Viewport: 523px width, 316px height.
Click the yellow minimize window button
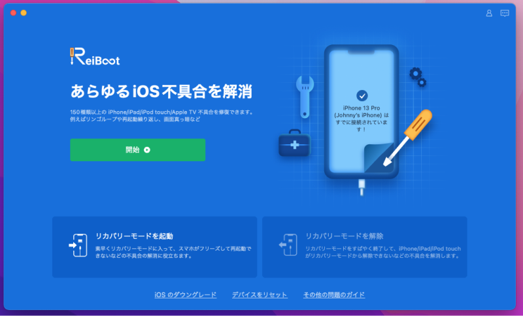pyautogui.click(x=24, y=13)
